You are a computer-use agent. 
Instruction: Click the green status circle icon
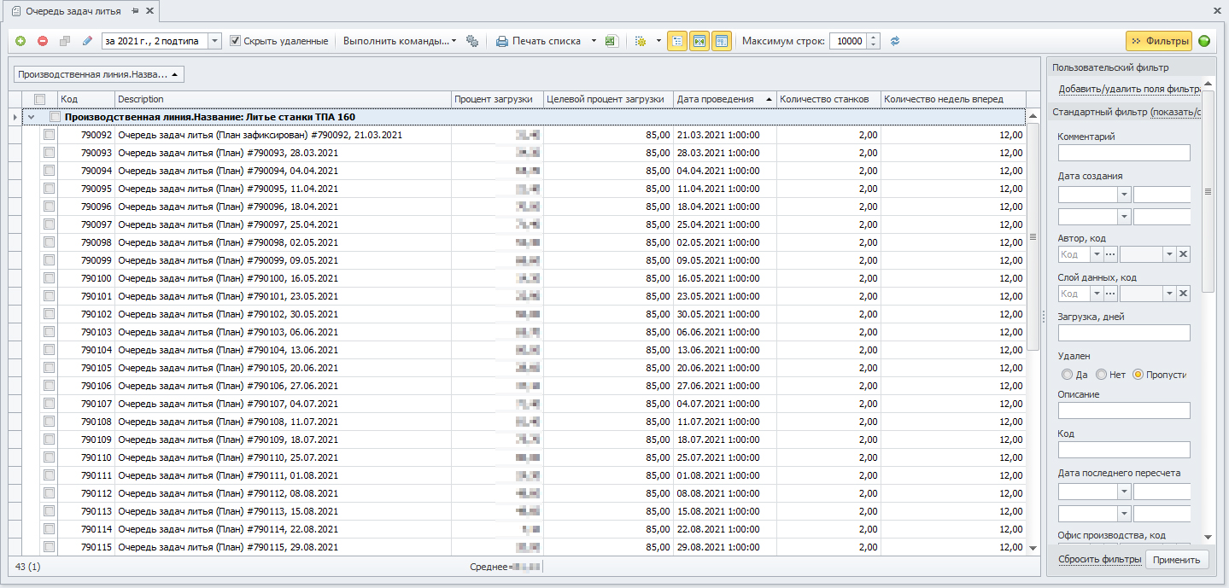point(1204,41)
